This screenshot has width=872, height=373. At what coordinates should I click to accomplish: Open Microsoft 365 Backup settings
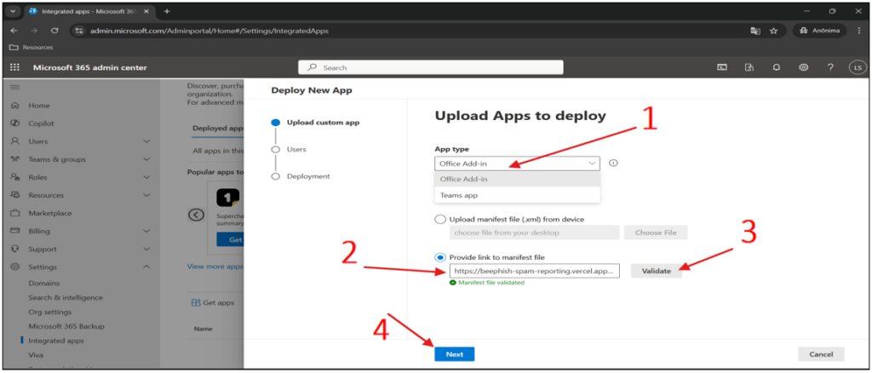pyautogui.click(x=66, y=326)
